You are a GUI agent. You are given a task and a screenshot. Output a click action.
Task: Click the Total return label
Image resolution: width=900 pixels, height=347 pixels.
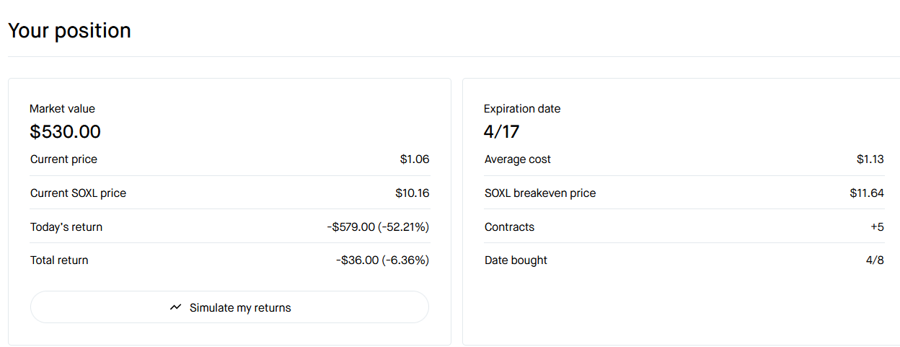click(59, 260)
